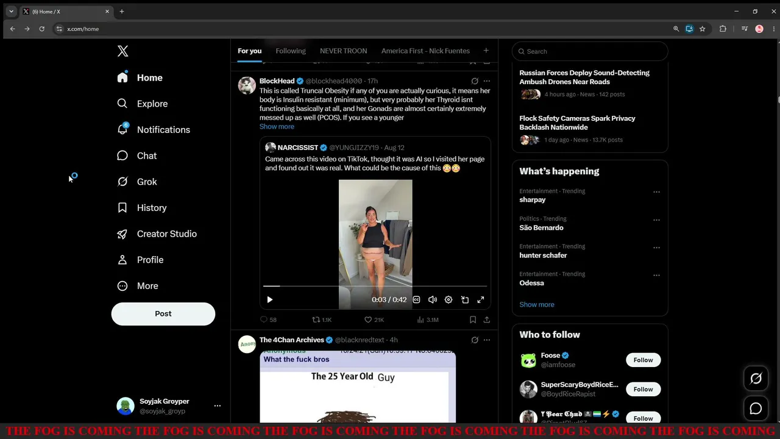Repost the post with 1.1K reposts
The width and height of the screenshot is (780, 439).
coord(322,319)
